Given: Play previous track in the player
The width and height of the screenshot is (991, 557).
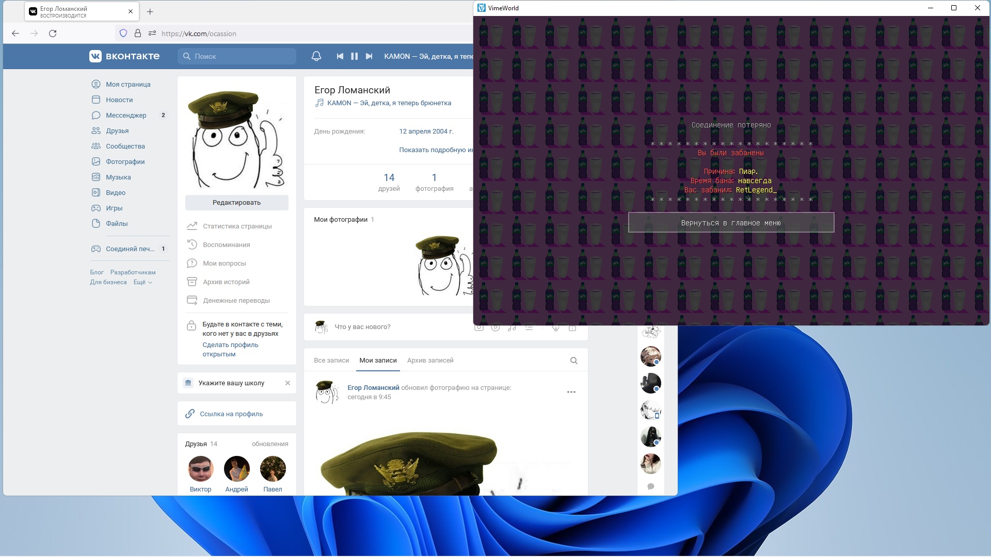Looking at the screenshot, I should pyautogui.click(x=340, y=56).
